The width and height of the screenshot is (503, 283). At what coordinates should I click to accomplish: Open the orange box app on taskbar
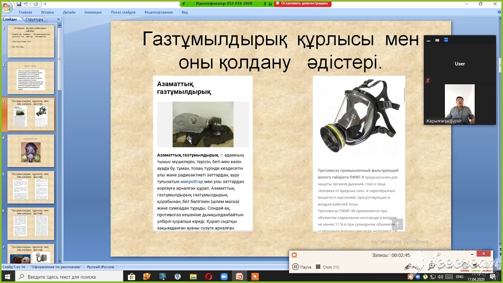147,277
